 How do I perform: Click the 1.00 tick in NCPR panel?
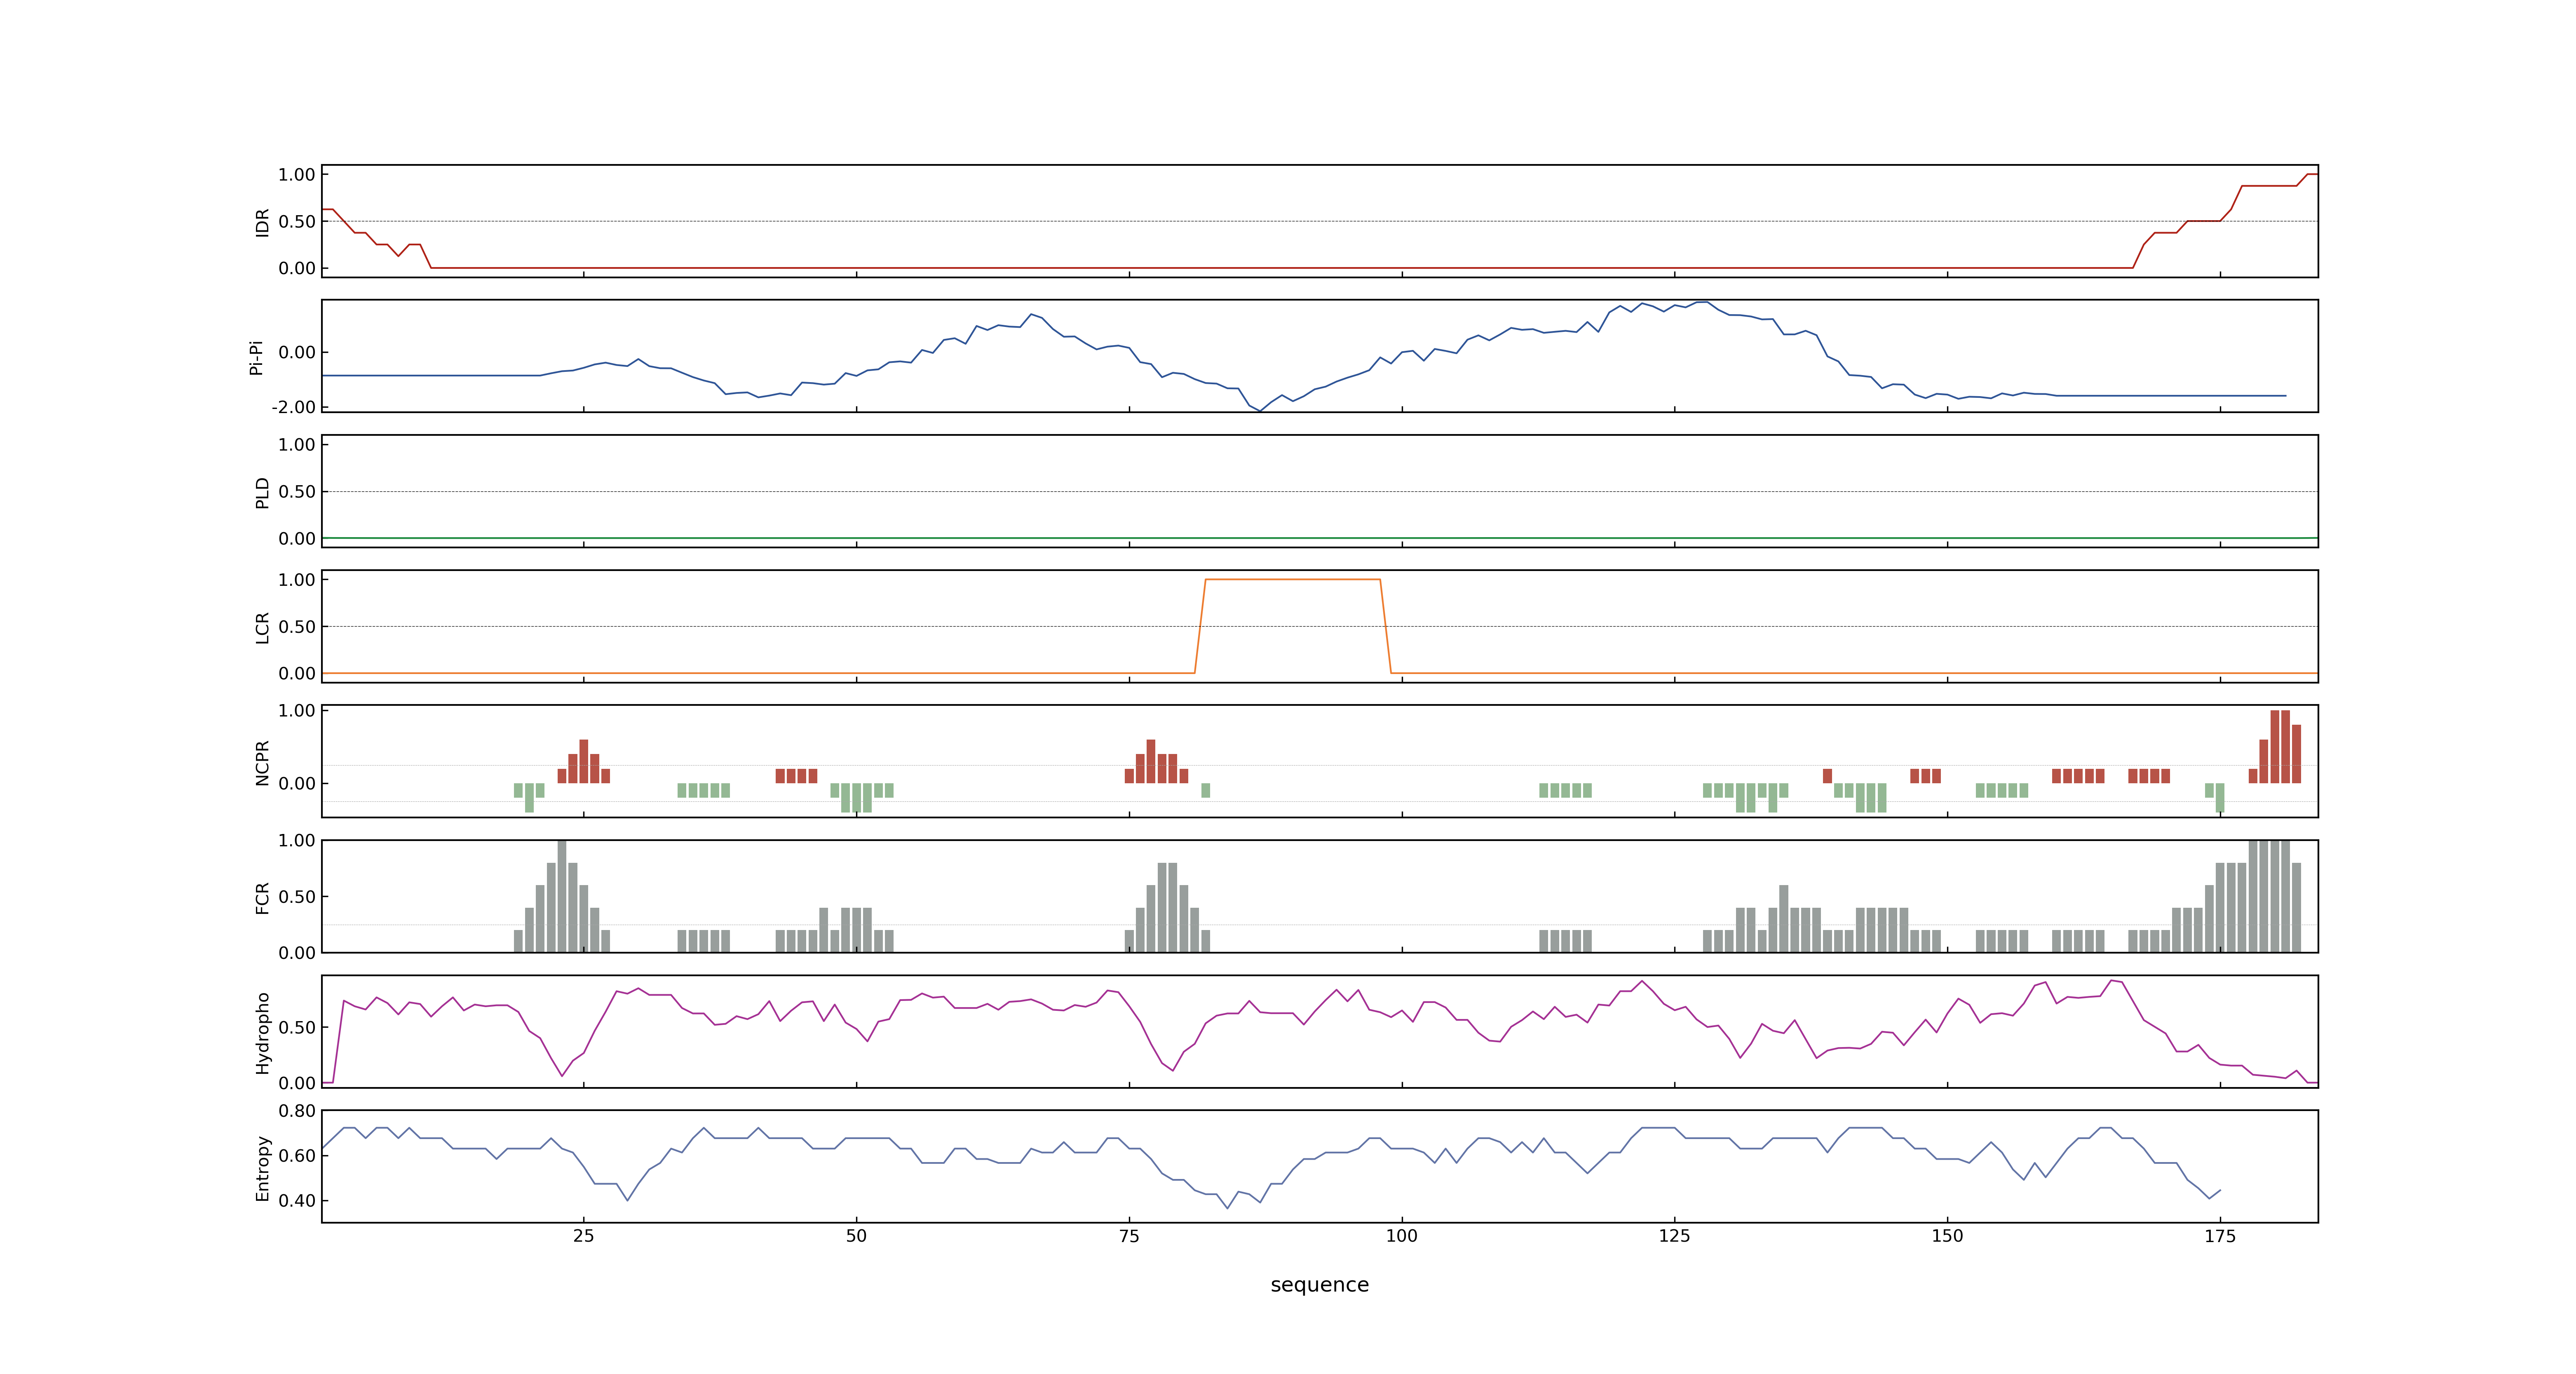[297, 710]
